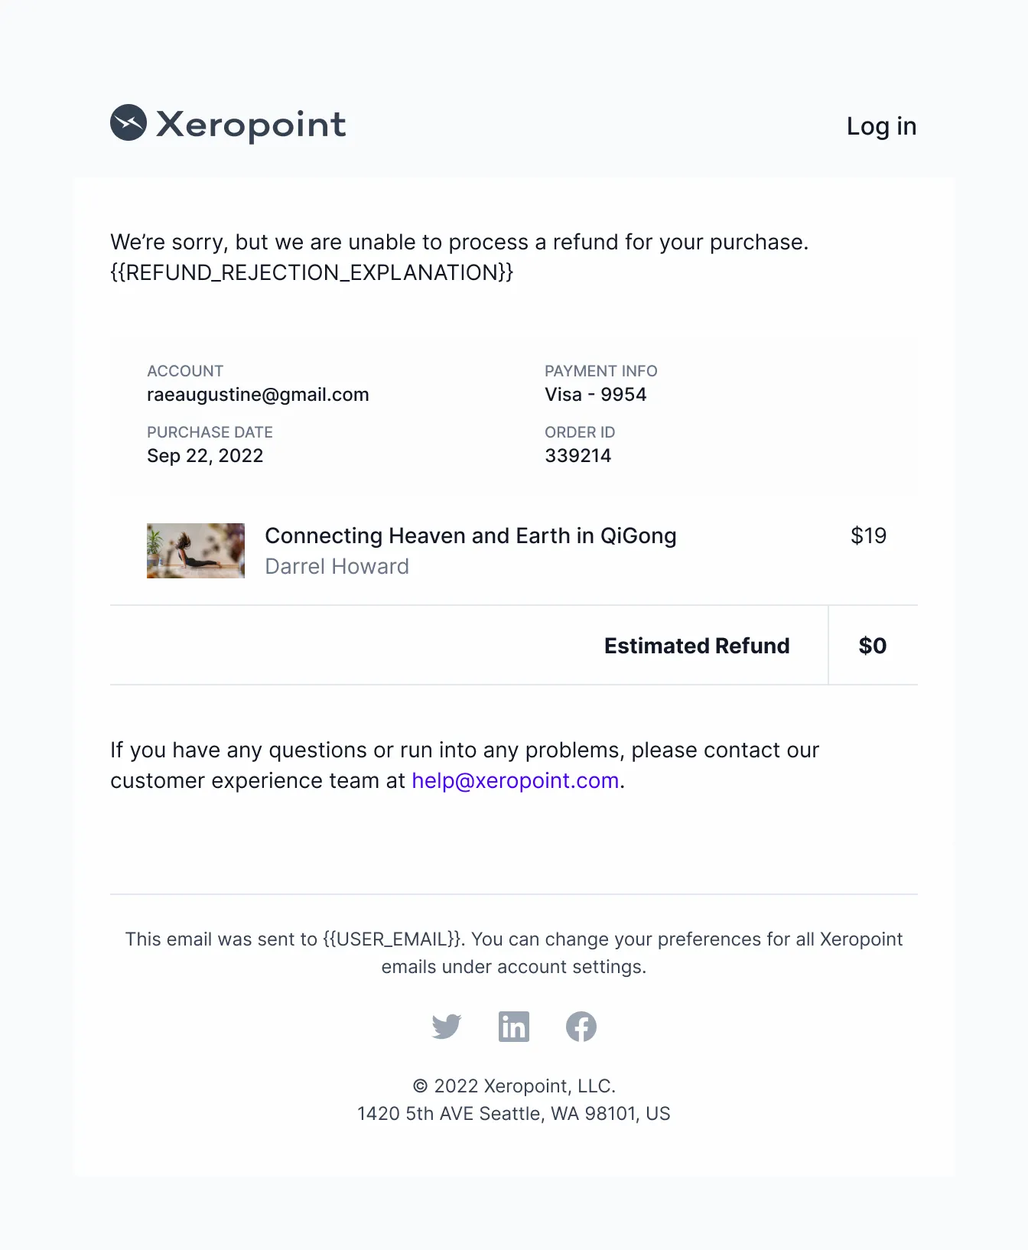Click the order ID 339214

tap(578, 456)
